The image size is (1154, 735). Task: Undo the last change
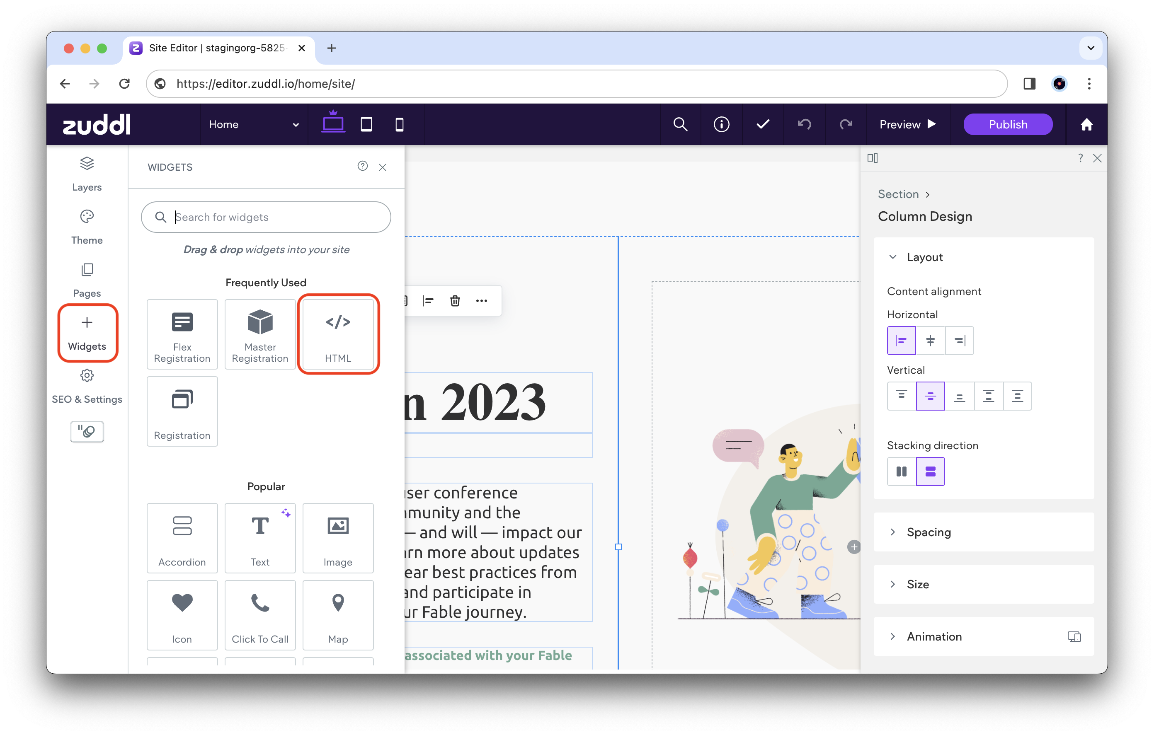coord(804,124)
